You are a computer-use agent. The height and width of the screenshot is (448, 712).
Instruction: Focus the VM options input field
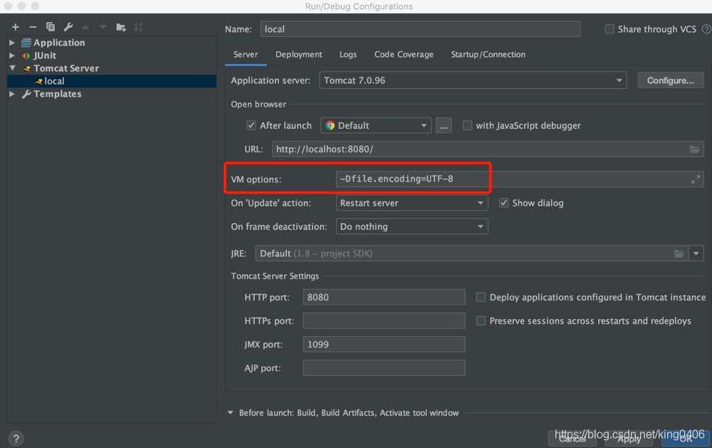coord(520,179)
